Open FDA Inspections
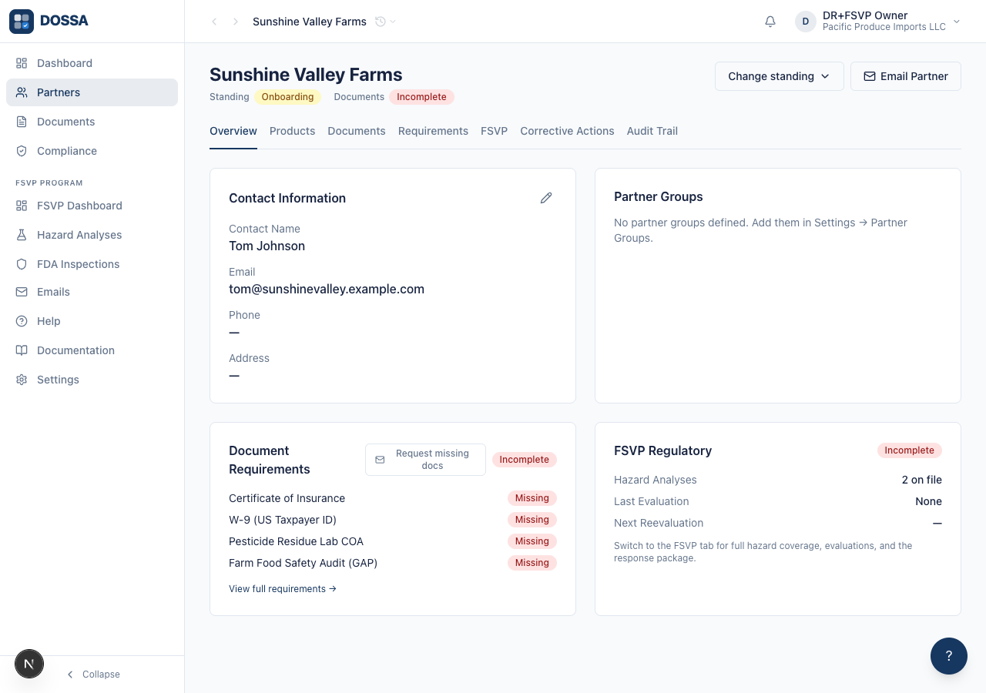Viewport: 986px width, 693px height. (x=92, y=264)
